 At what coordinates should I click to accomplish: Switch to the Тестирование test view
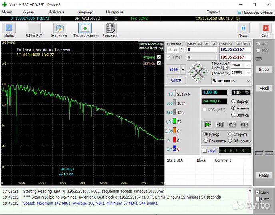[x=85, y=30]
